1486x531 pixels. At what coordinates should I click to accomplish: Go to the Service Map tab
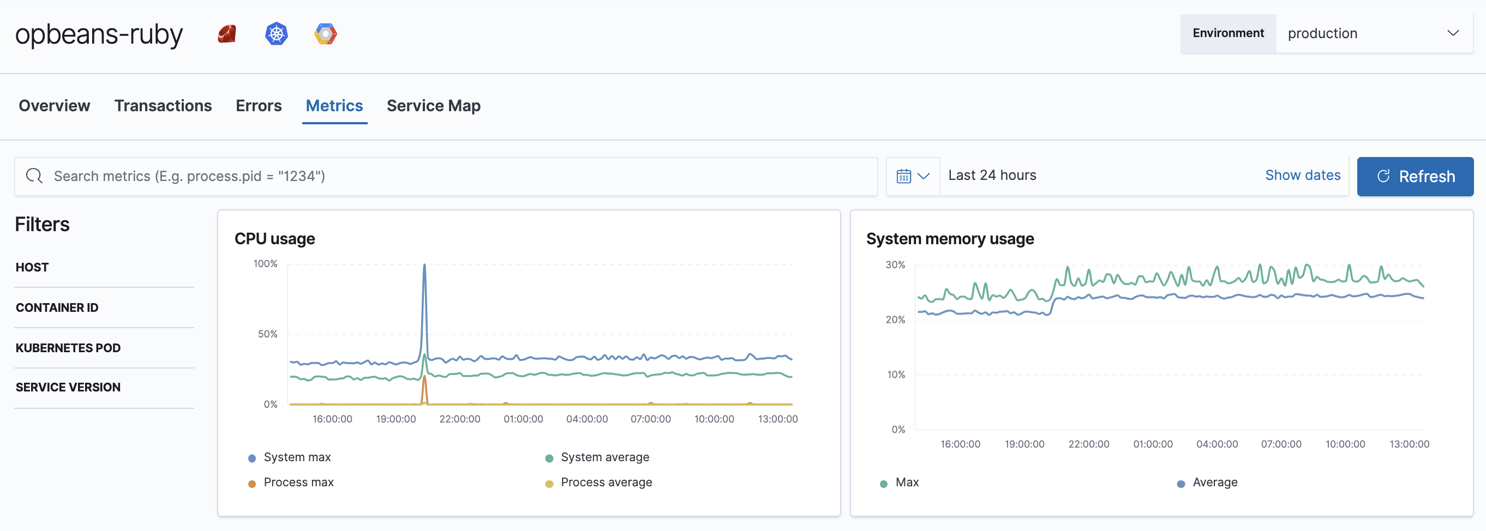pyautogui.click(x=433, y=106)
